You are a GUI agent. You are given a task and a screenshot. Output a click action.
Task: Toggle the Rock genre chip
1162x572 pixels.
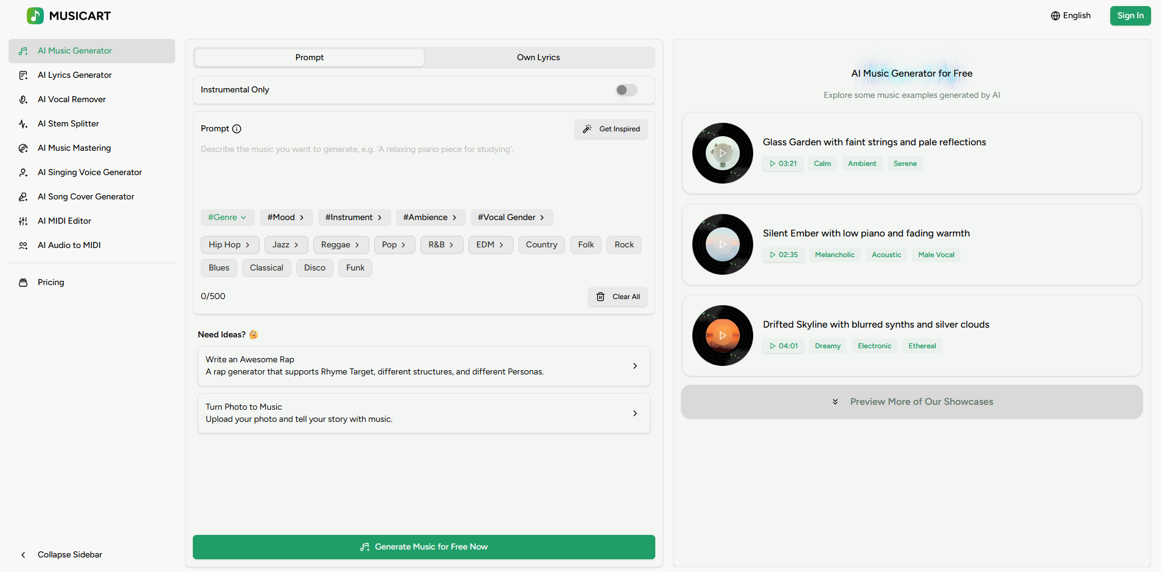[623, 244]
